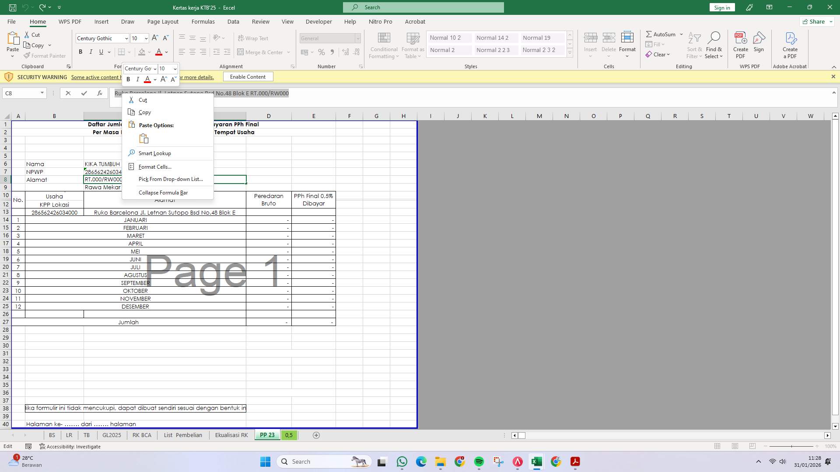Open the General number format dropdown

click(358, 38)
